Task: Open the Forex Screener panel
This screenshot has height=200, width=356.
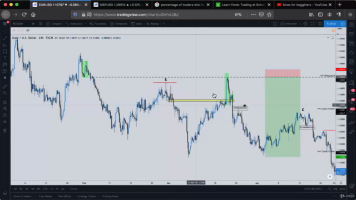Action: point(22,196)
